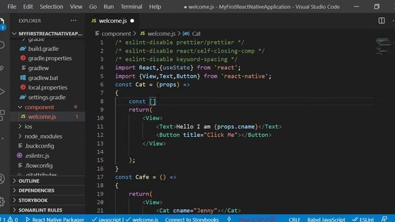Image resolution: width=395 pixels, height=222 pixels.
Task: Change CRLF line ending setting
Action: click(x=294, y=220)
